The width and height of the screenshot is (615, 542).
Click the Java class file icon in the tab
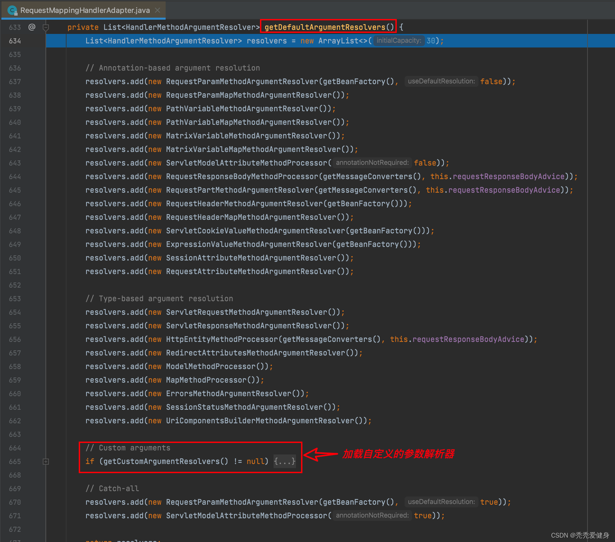12,10
